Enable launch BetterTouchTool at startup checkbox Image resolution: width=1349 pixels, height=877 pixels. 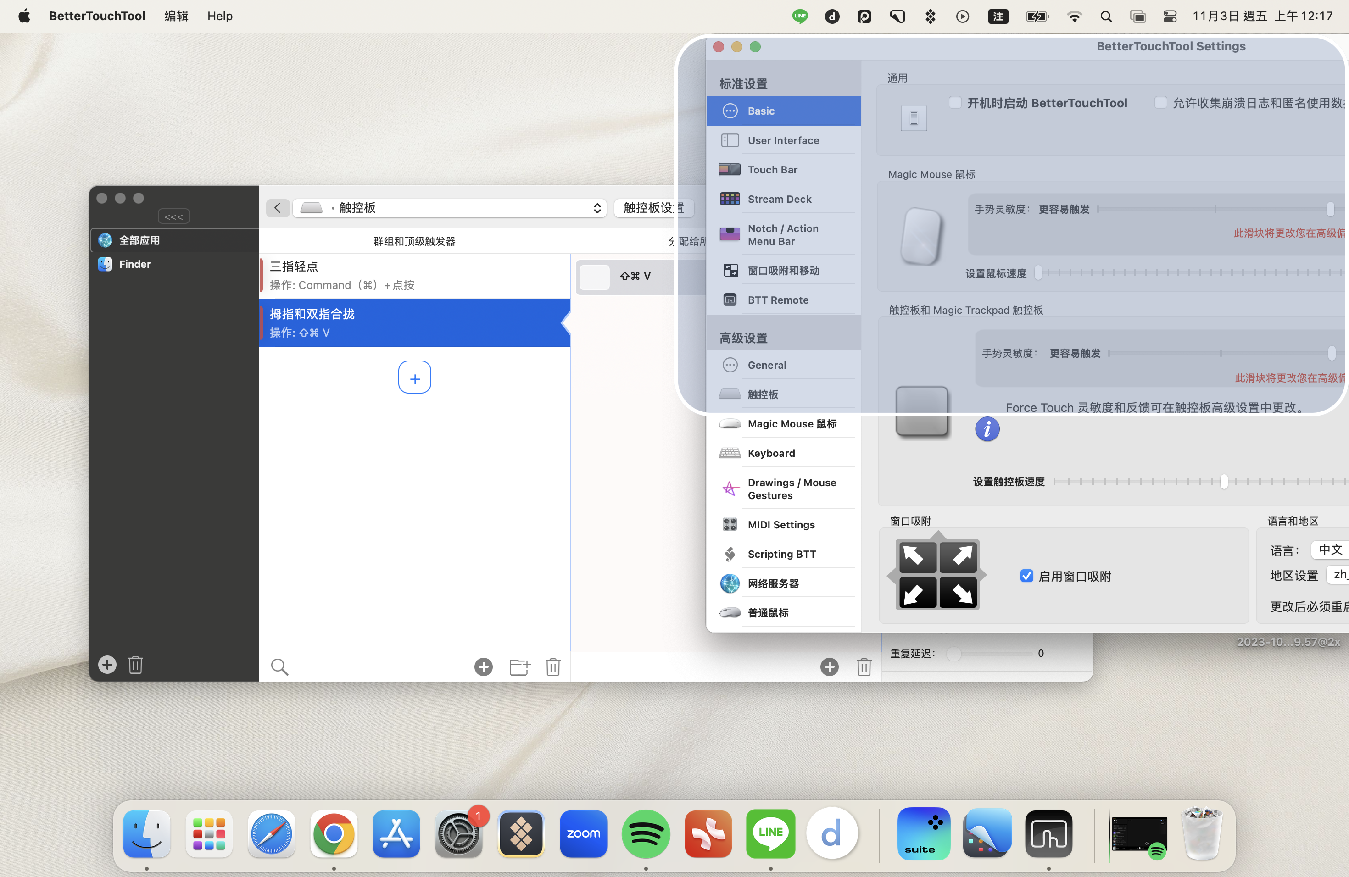point(955,103)
